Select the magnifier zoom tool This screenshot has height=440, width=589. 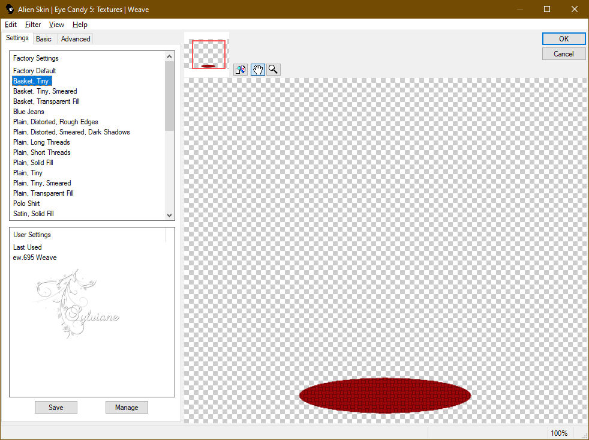click(x=274, y=70)
